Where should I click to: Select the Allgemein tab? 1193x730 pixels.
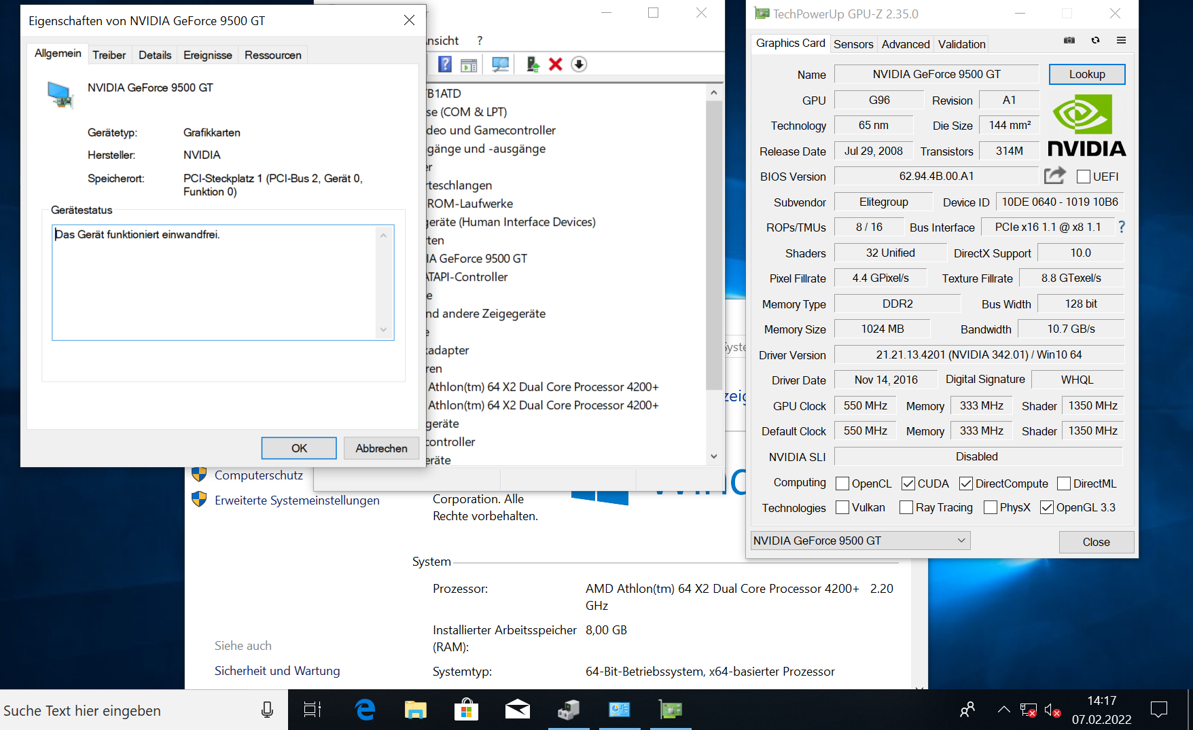(58, 53)
